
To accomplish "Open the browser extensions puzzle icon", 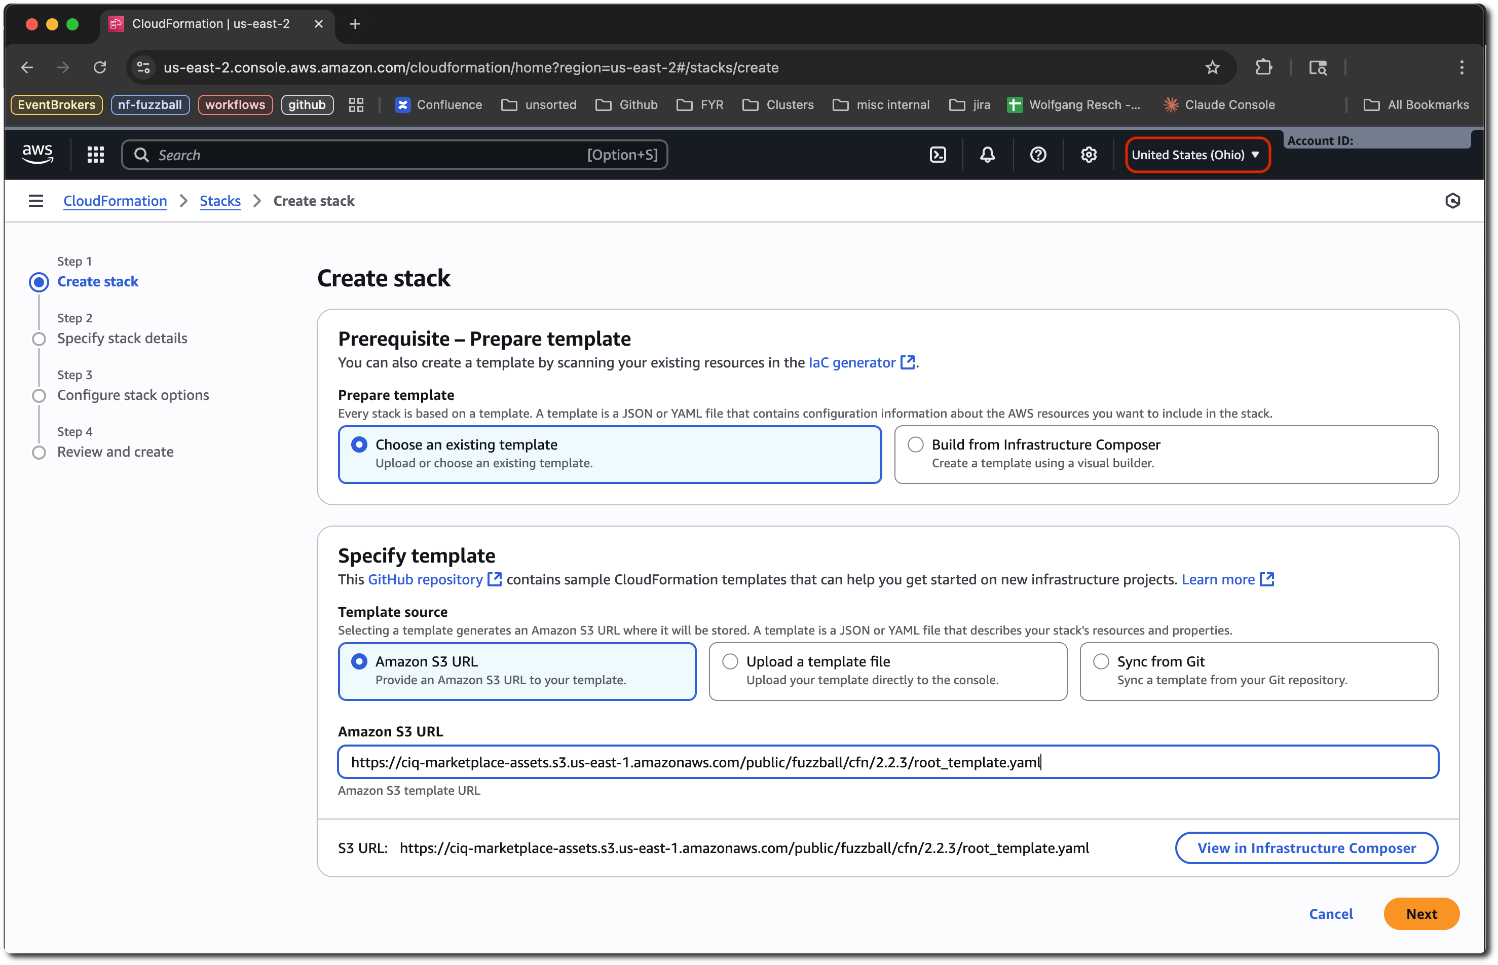I will point(1264,67).
